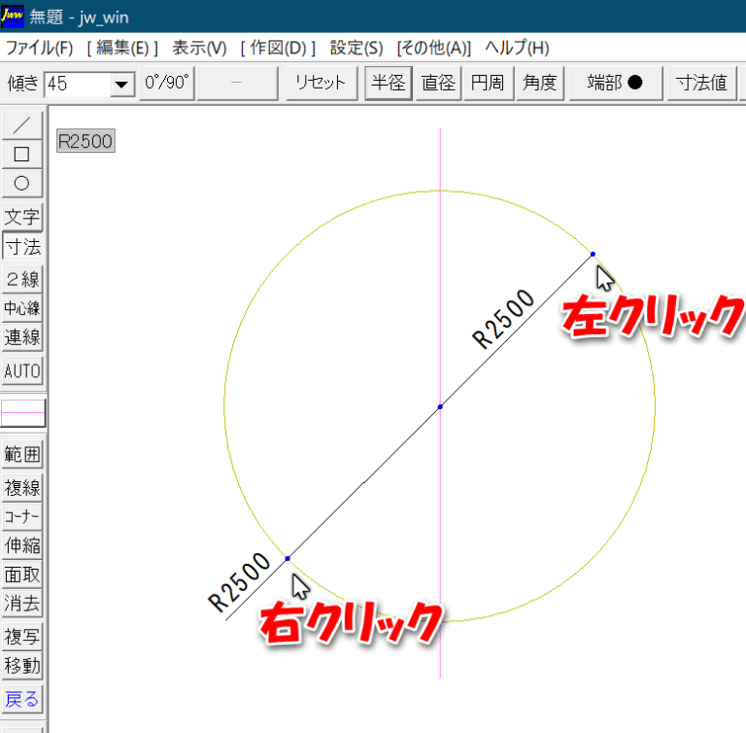Select the 範囲 range selection tool
The image size is (746, 733).
[x=22, y=454]
